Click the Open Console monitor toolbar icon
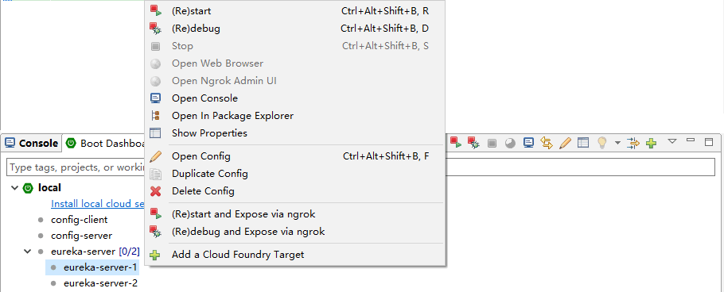 (x=529, y=143)
